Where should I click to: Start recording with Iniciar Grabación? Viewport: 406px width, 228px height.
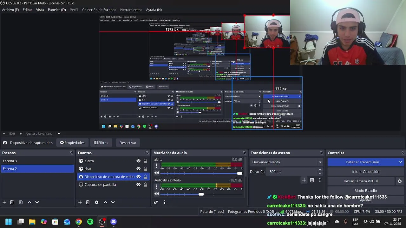(x=366, y=172)
